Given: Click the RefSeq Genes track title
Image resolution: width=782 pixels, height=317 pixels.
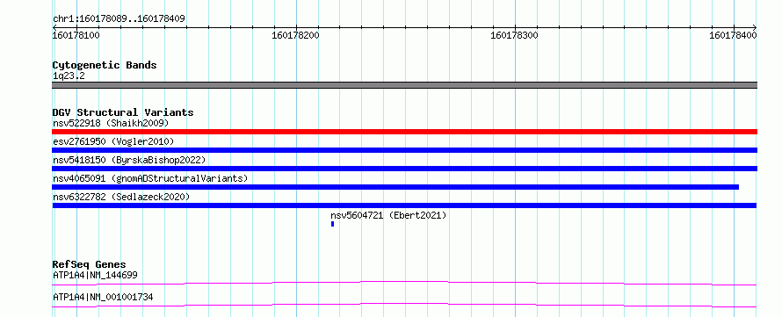Looking at the screenshot, I should [x=90, y=264].
